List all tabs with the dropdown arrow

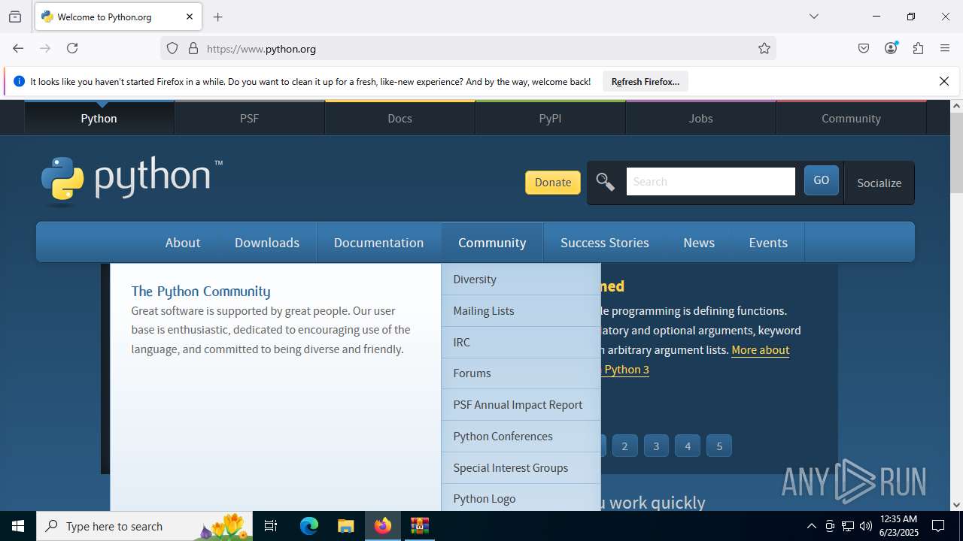(814, 17)
